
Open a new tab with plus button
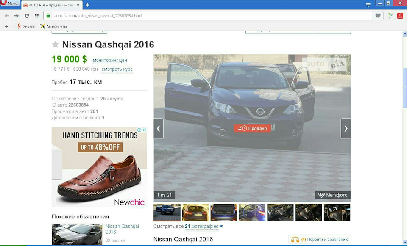tap(87, 5)
